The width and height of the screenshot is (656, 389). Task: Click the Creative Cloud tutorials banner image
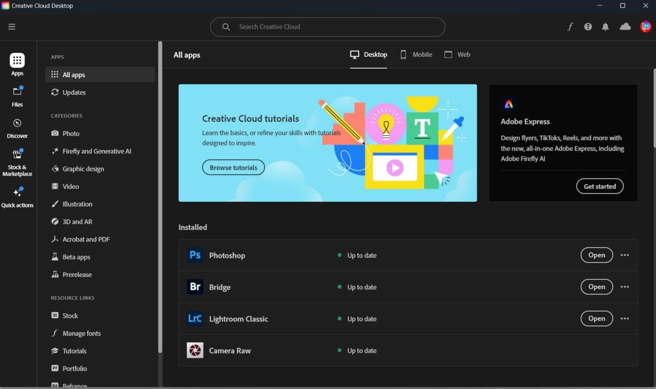[x=327, y=143]
